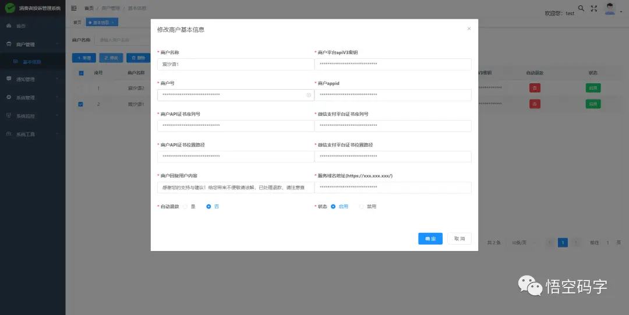Image resolution: width=629 pixels, height=315 pixels.
Task: Click the 系统工具 toolbox icon in sidebar
Action: tap(9, 134)
